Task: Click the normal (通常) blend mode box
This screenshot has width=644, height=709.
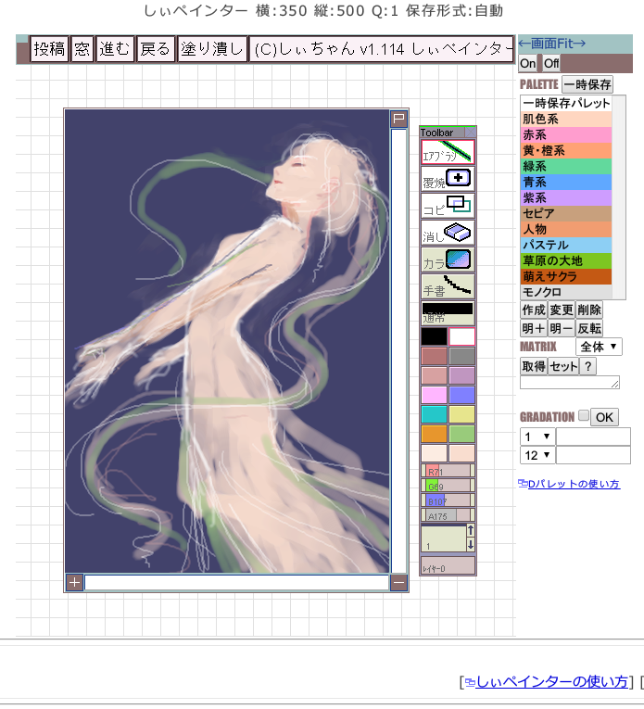Action: 448,313
